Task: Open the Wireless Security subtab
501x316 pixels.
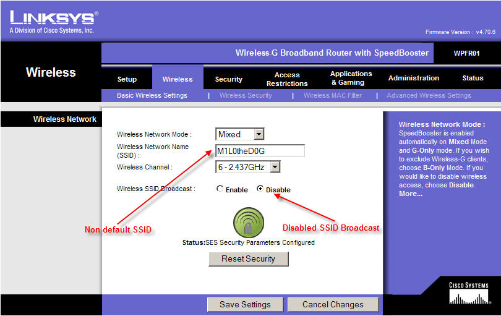Action: [246, 95]
